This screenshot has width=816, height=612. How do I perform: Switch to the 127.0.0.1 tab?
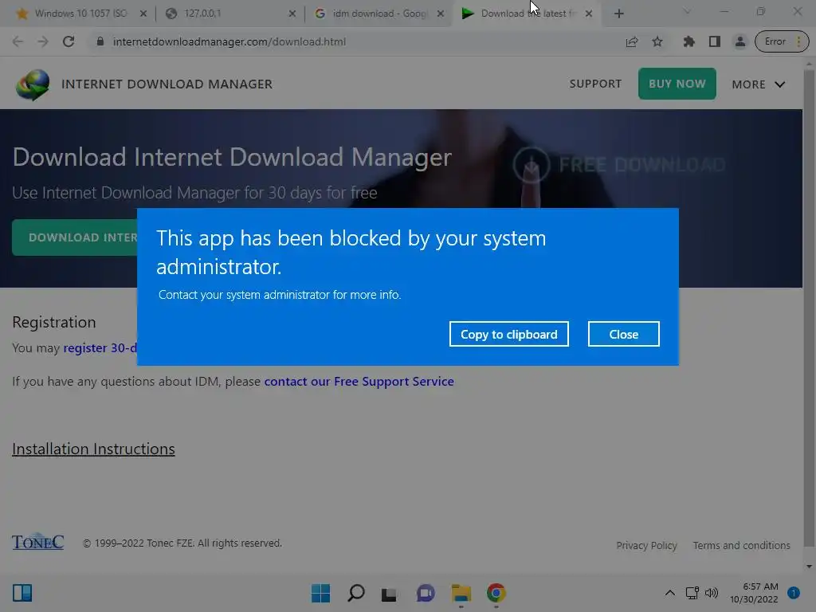click(229, 14)
